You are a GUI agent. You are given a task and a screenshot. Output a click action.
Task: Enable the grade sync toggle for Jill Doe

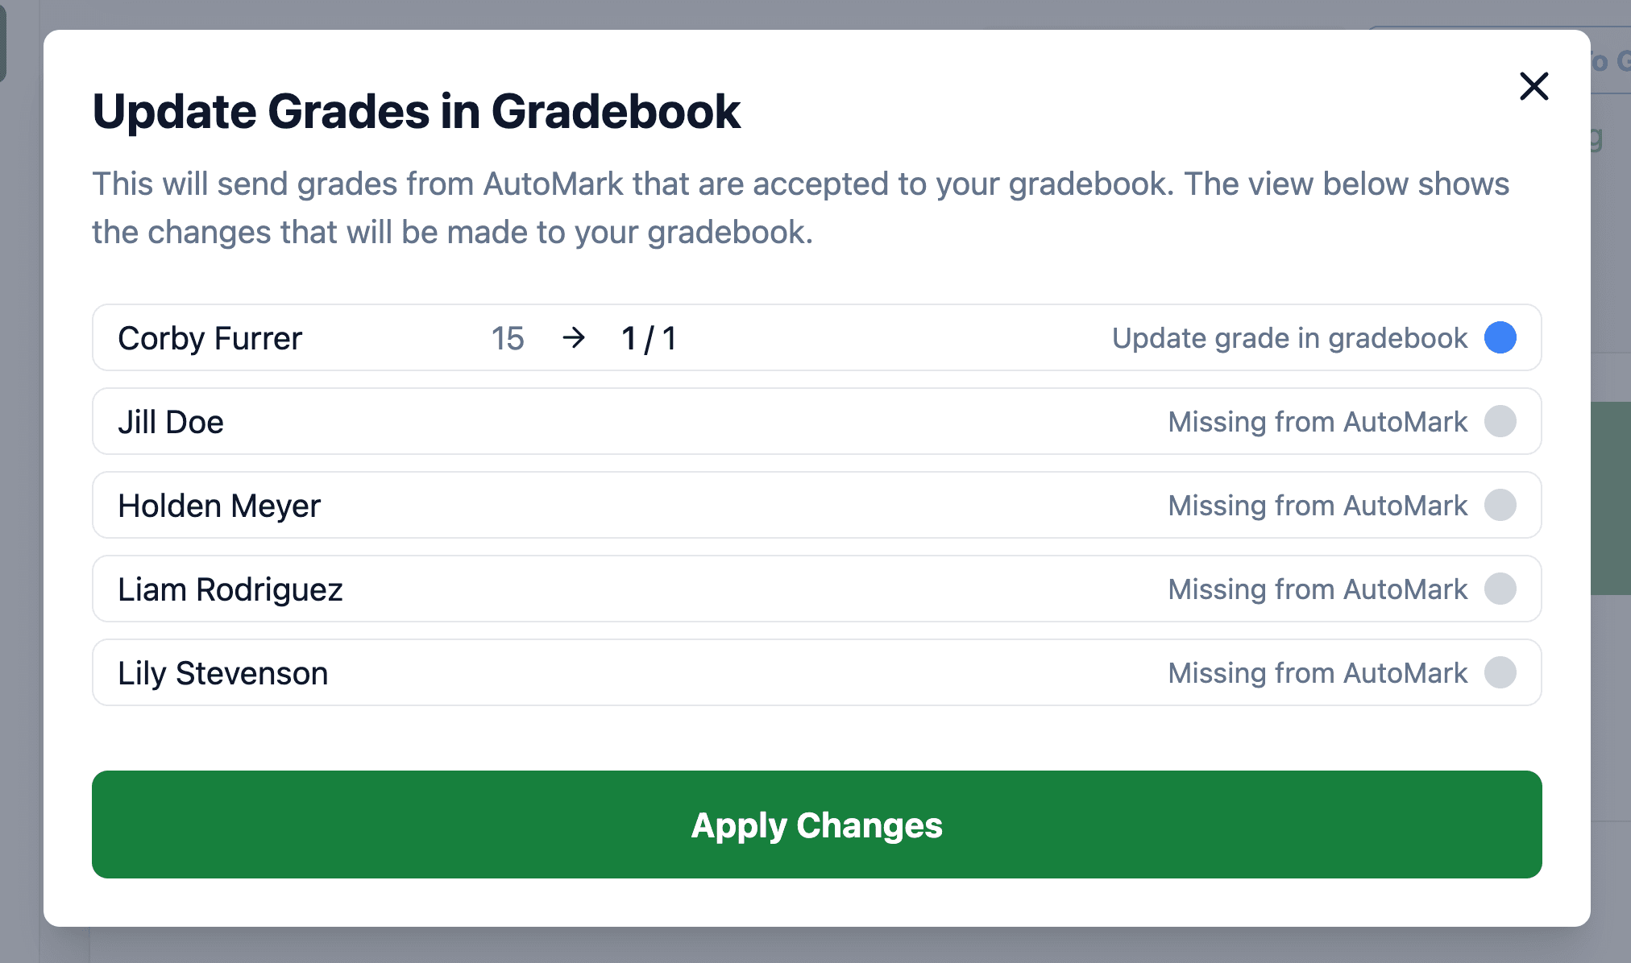point(1500,421)
